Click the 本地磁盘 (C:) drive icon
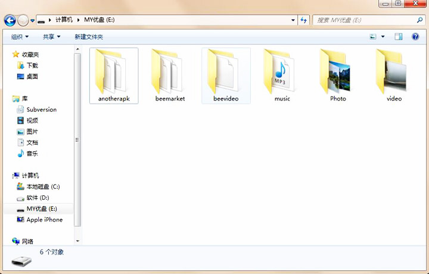Image resolution: width=429 pixels, height=274 pixels. point(20,186)
